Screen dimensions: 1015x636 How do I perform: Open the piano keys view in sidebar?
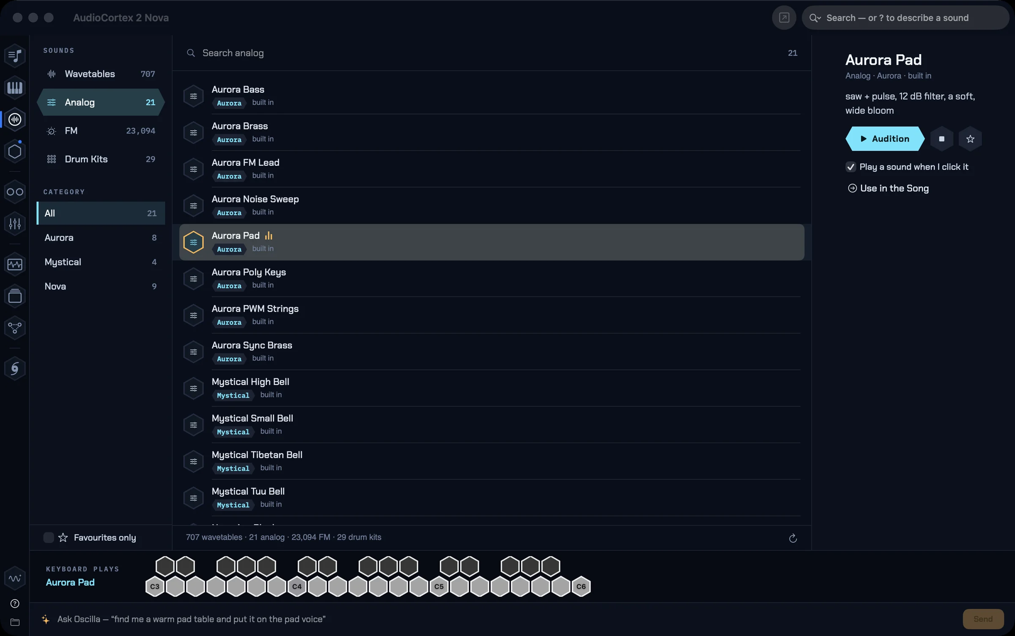[15, 88]
